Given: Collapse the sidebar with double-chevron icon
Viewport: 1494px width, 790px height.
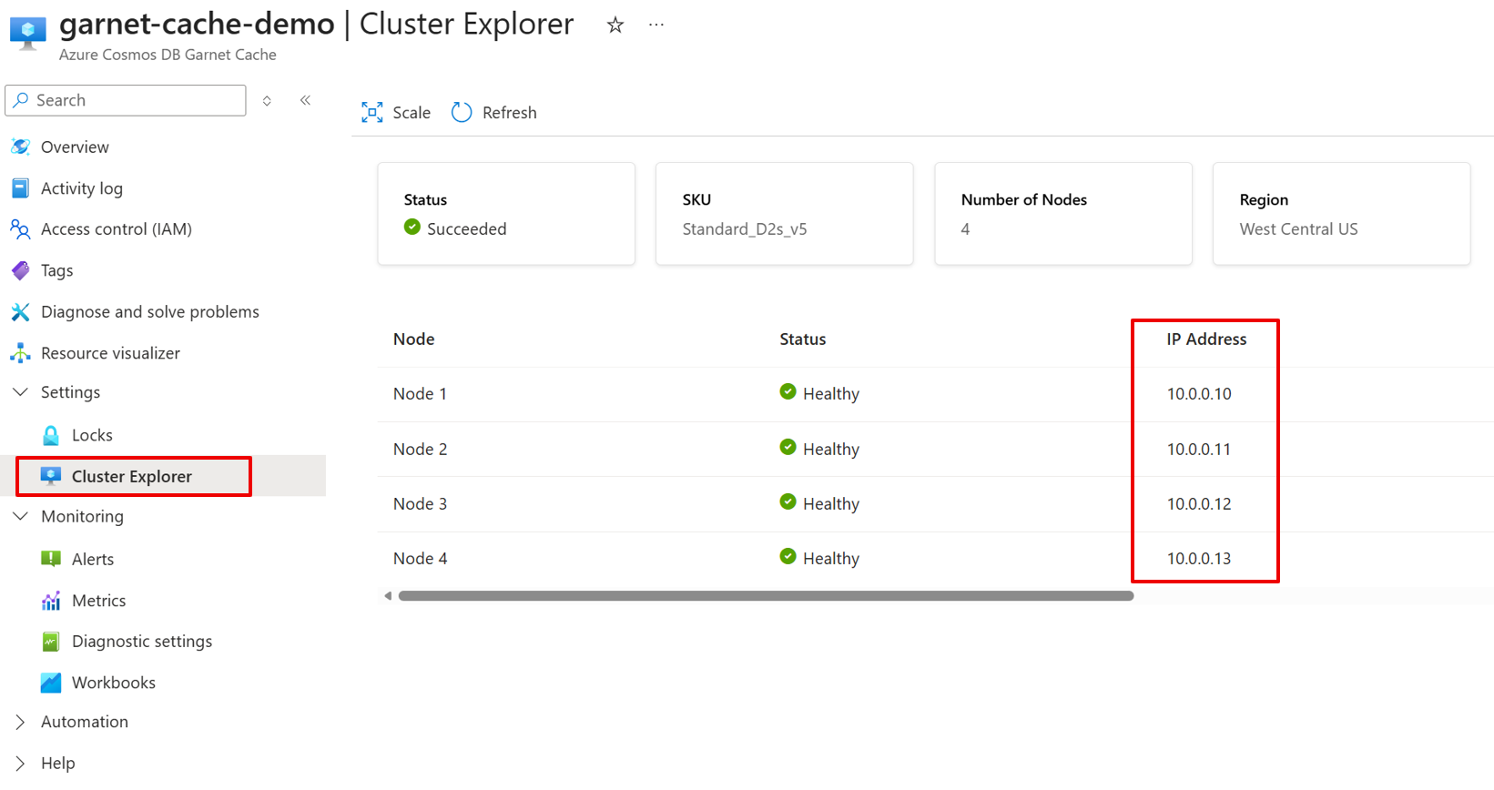Looking at the screenshot, I should tap(306, 100).
